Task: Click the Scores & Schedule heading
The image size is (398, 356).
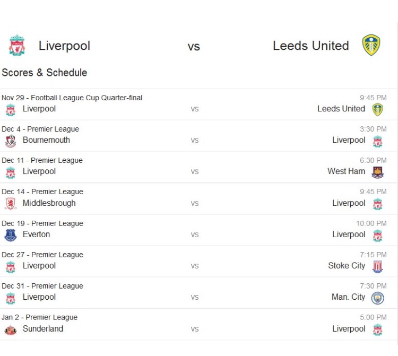Action: [45, 73]
